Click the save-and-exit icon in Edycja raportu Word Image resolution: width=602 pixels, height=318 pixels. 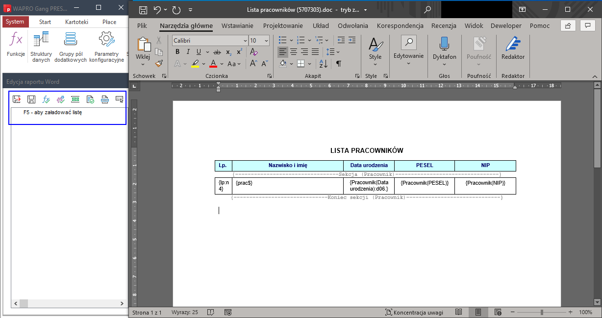[x=17, y=99]
